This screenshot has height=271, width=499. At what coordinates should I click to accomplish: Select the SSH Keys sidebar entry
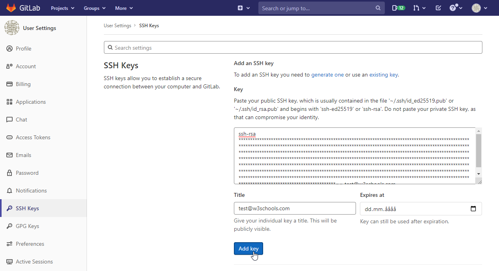tap(27, 208)
